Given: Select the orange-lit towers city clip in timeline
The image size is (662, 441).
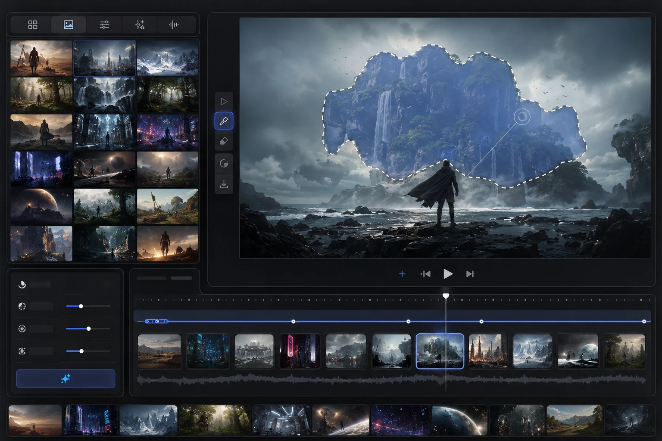Looking at the screenshot, I should pyautogui.click(x=488, y=351).
